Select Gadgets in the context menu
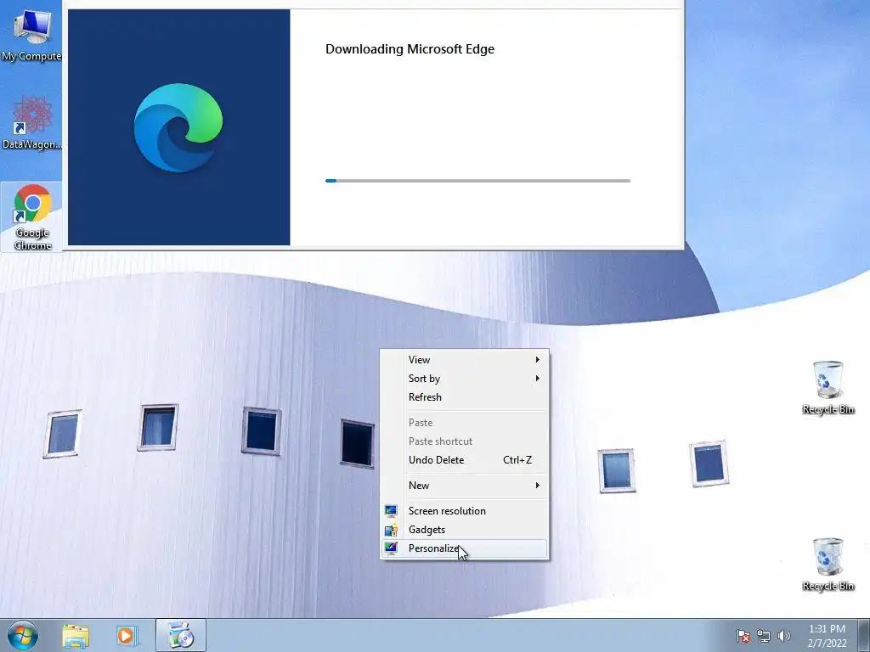Screen dimensions: 870x652 (465, 530)
